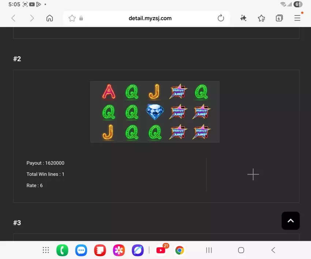311x259 pixels.
Task: Click the blue diamond symbol
Action: (155, 112)
